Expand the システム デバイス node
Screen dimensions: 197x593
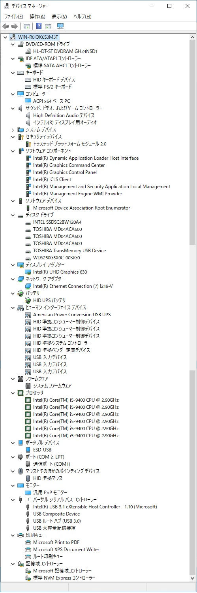[13, 130]
